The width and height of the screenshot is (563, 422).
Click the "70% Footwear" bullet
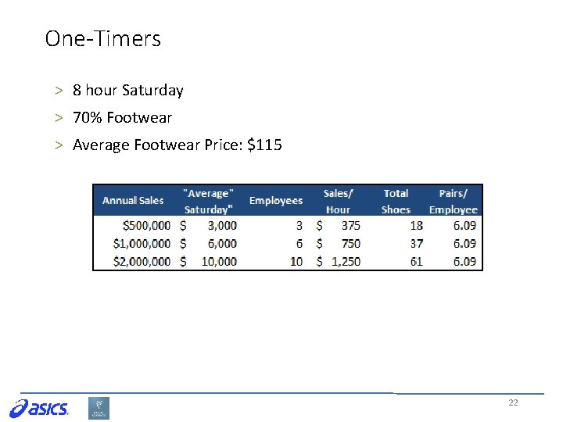122,117
